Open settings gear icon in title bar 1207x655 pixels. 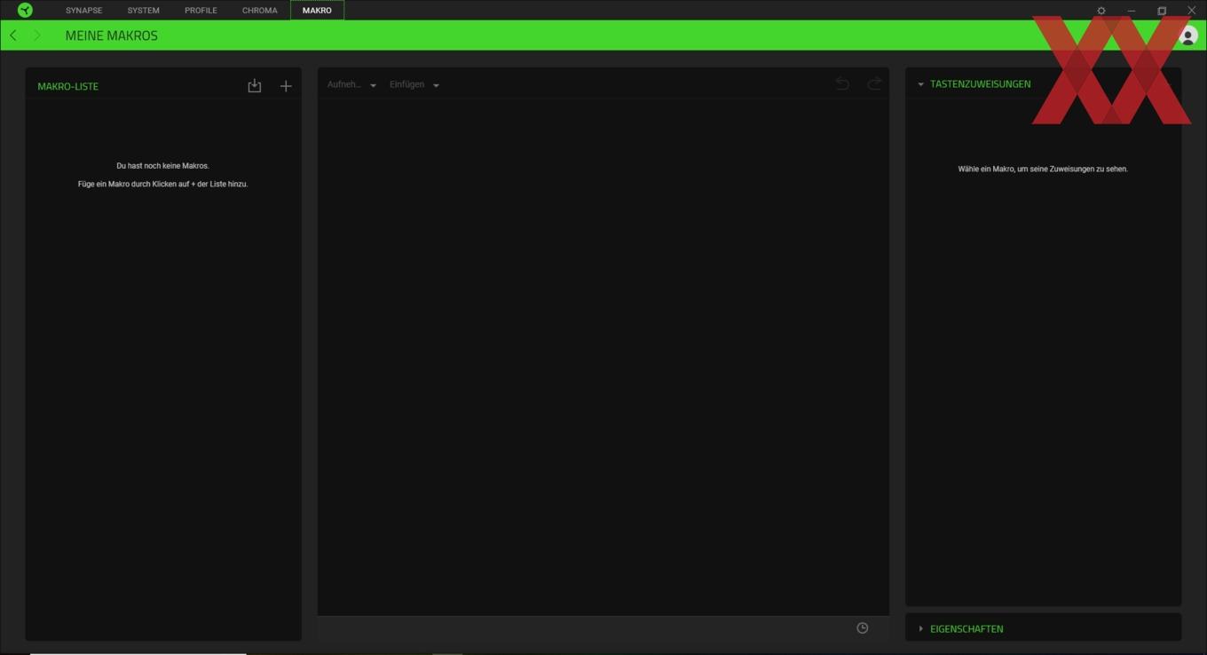click(x=1101, y=11)
